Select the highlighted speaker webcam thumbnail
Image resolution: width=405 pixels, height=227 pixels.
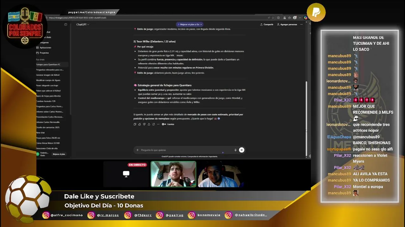tap(173, 174)
